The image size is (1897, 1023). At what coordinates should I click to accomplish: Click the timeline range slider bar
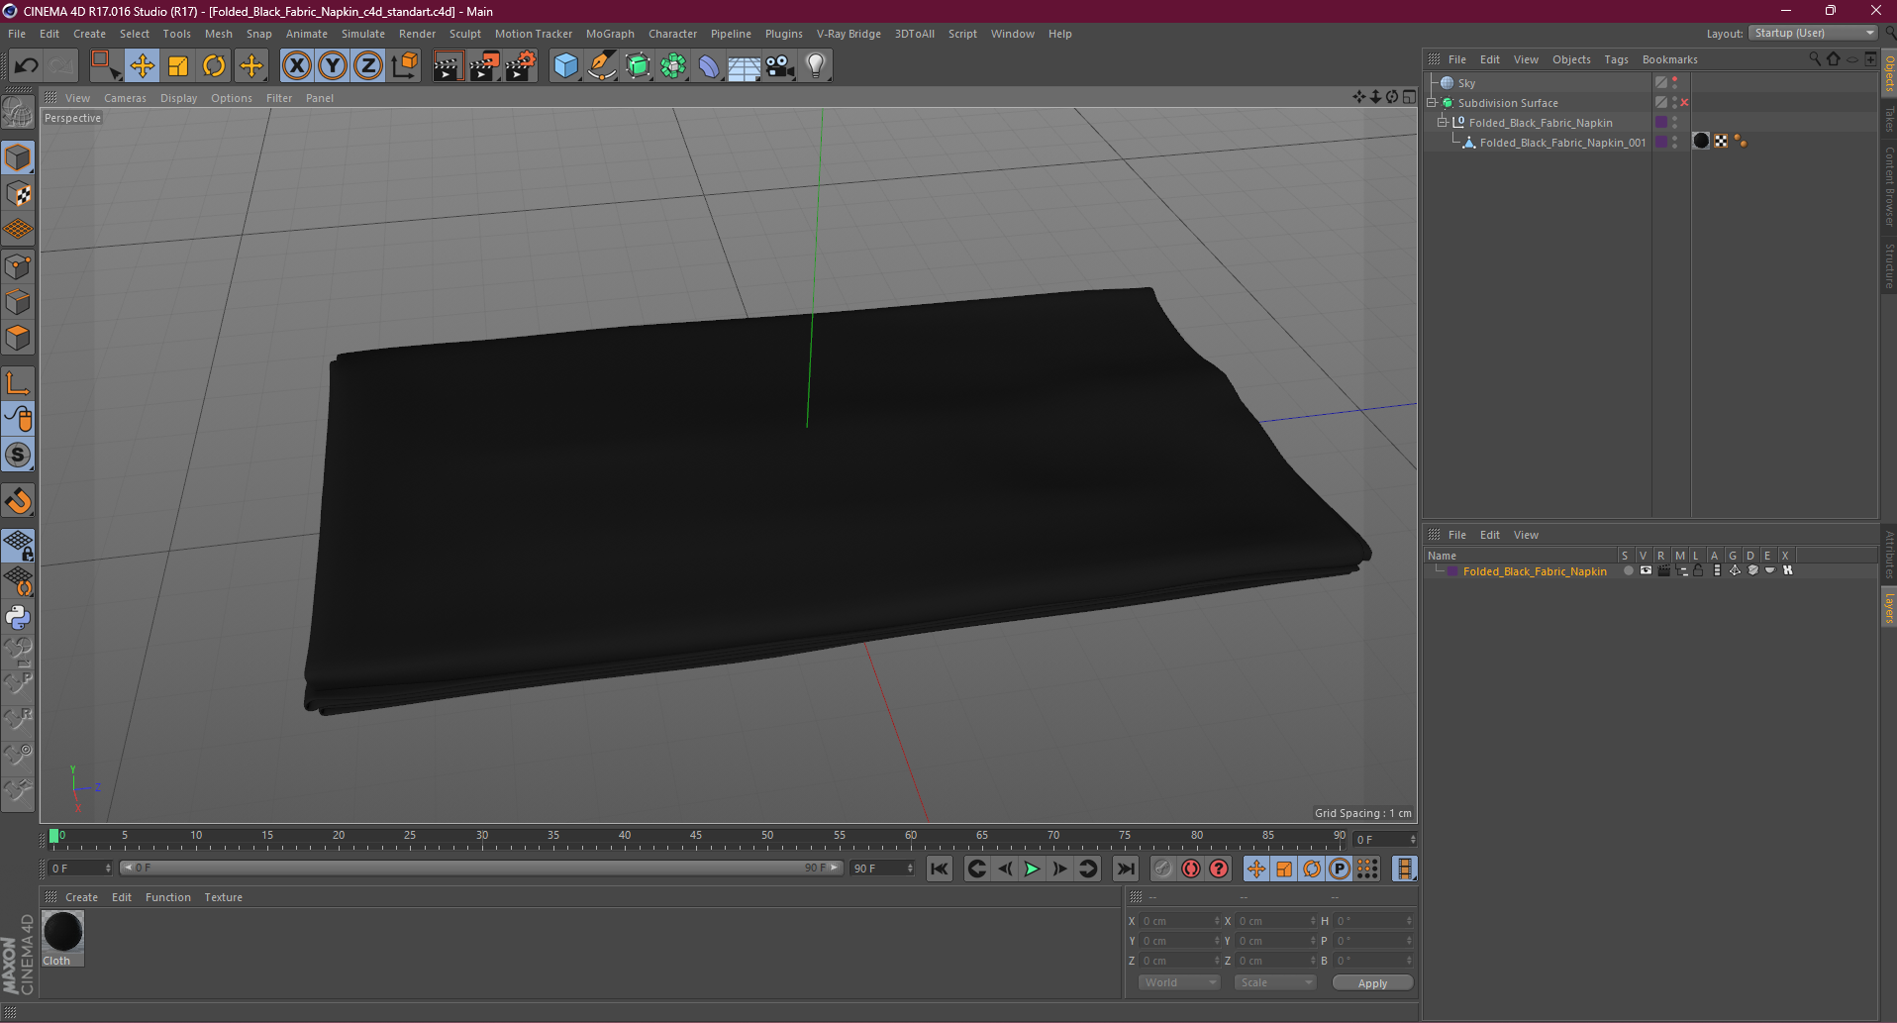point(481,868)
